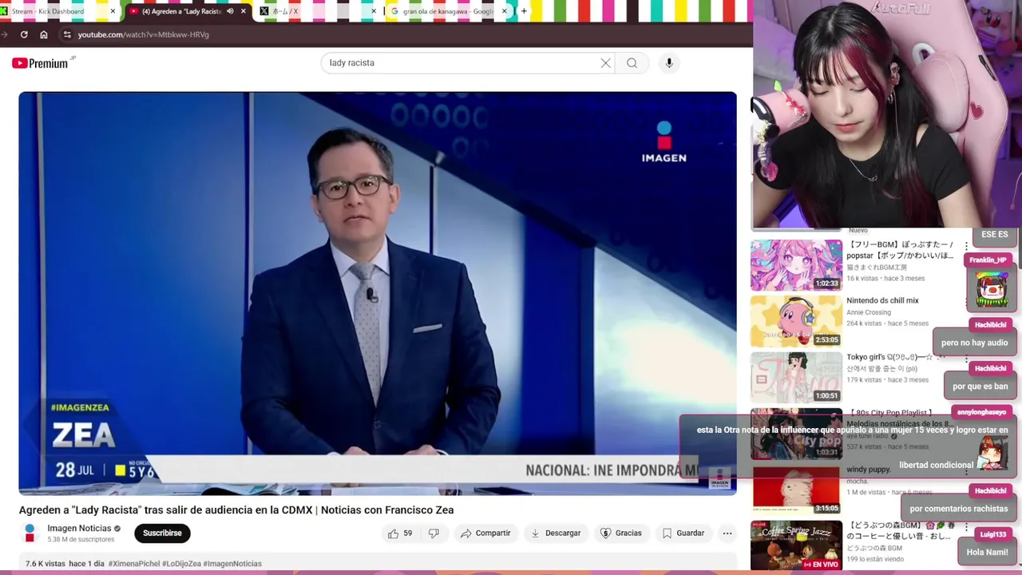
Task: Open the Coffee Spring Jazz live thumbnail
Action: pos(796,545)
